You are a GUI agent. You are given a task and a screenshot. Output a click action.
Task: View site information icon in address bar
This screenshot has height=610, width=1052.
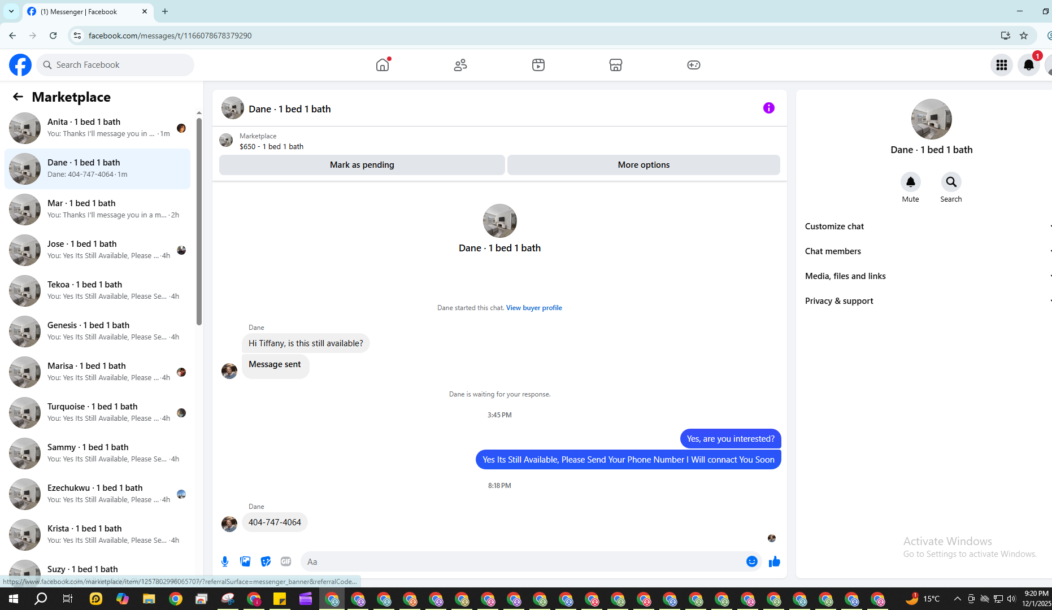pyautogui.click(x=77, y=36)
